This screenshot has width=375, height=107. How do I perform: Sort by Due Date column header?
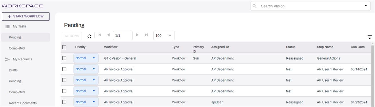coord(358,47)
